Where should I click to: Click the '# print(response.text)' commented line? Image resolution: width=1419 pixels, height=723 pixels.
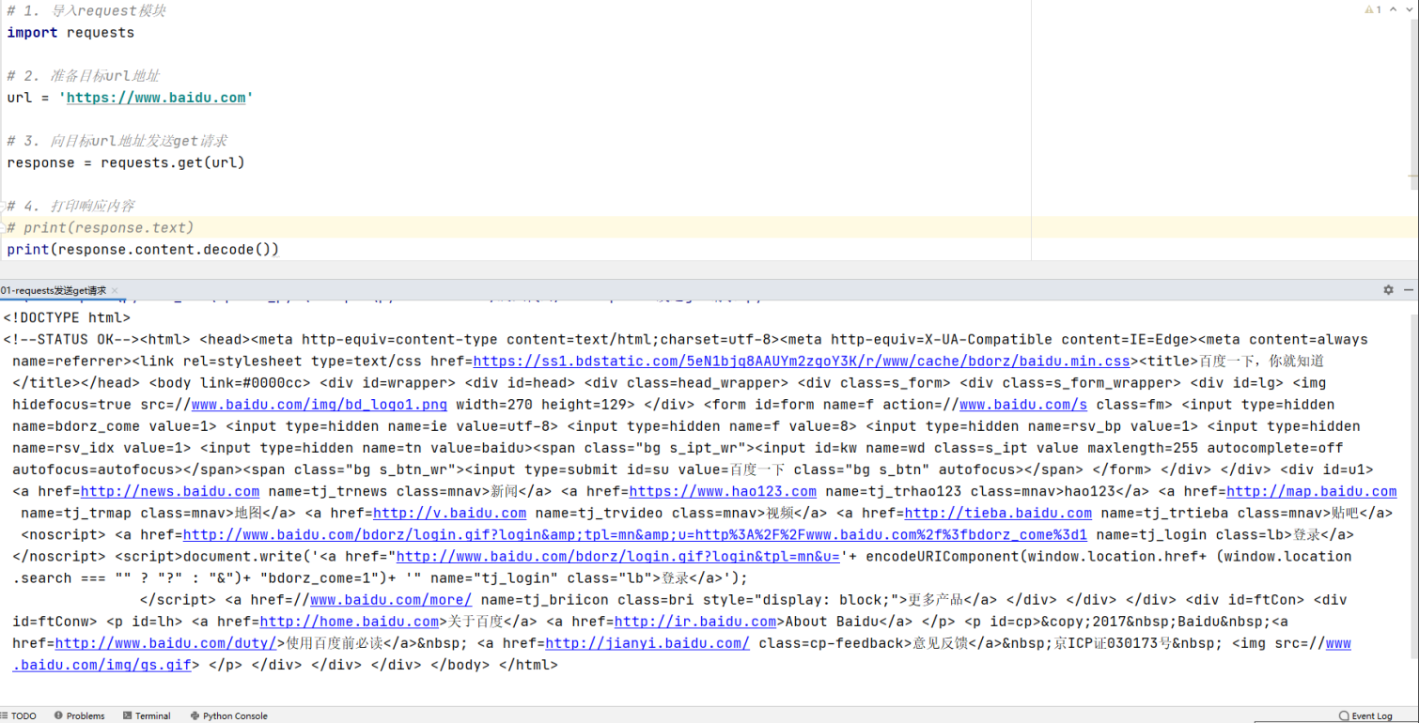[x=100, y=227]
